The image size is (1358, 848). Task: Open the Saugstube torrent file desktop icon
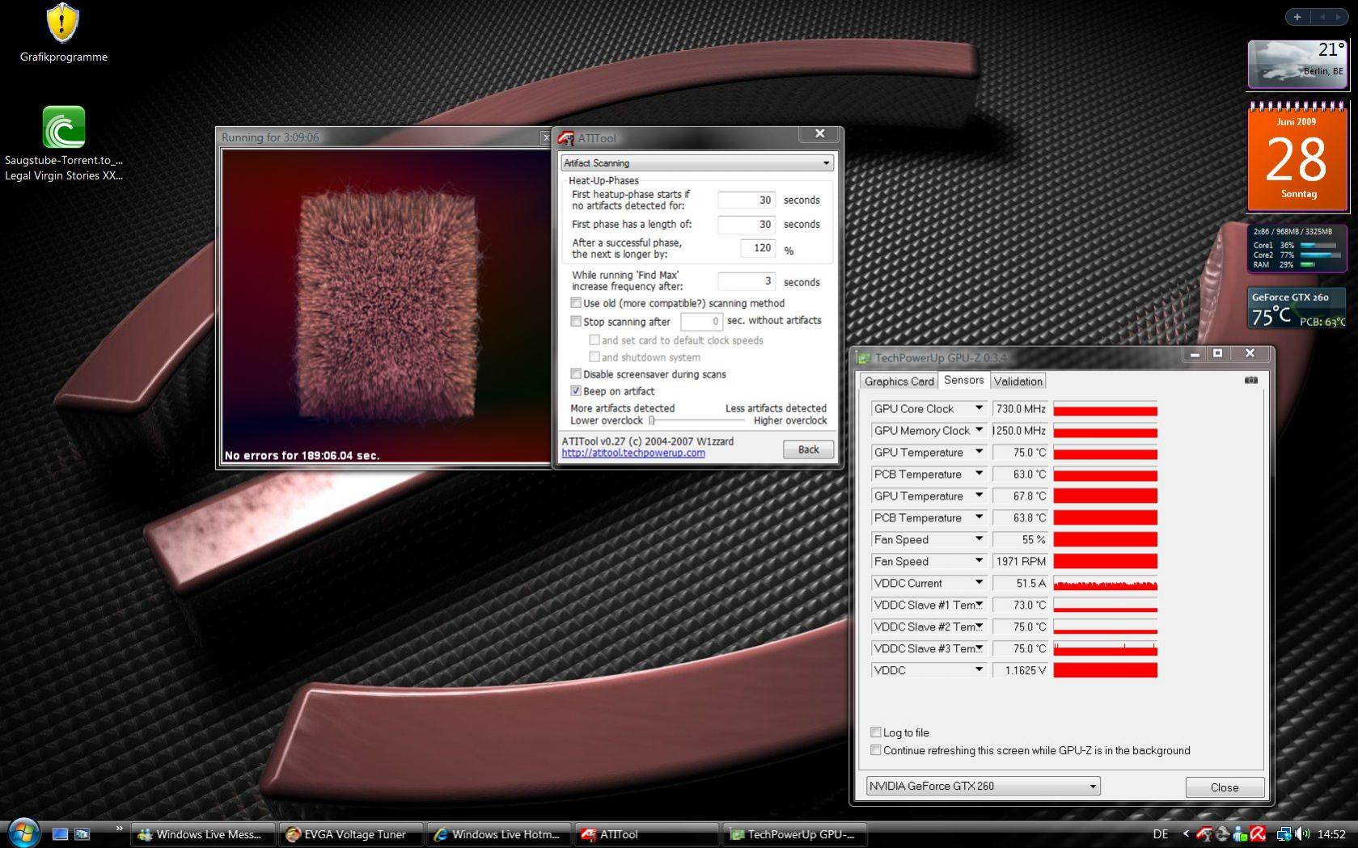(x=63, y=128)
